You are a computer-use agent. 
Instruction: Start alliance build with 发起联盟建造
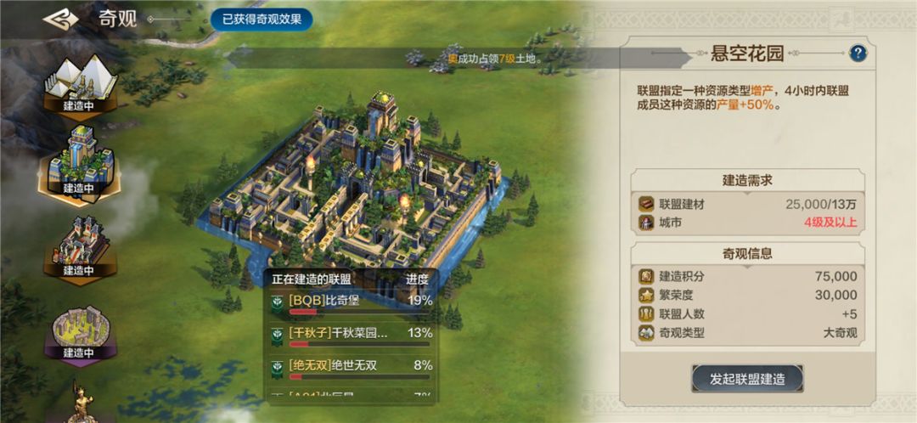tap(747, 379)
